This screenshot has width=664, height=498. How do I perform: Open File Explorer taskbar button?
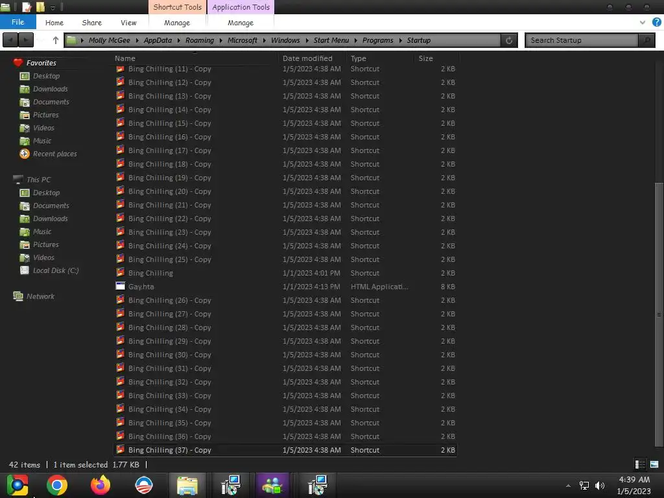(x=187, y=485)
